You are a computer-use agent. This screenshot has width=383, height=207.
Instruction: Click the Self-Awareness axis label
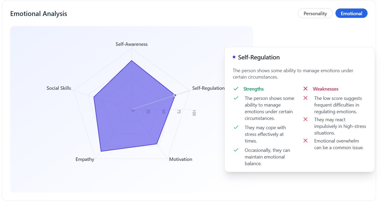pos(131,44)
